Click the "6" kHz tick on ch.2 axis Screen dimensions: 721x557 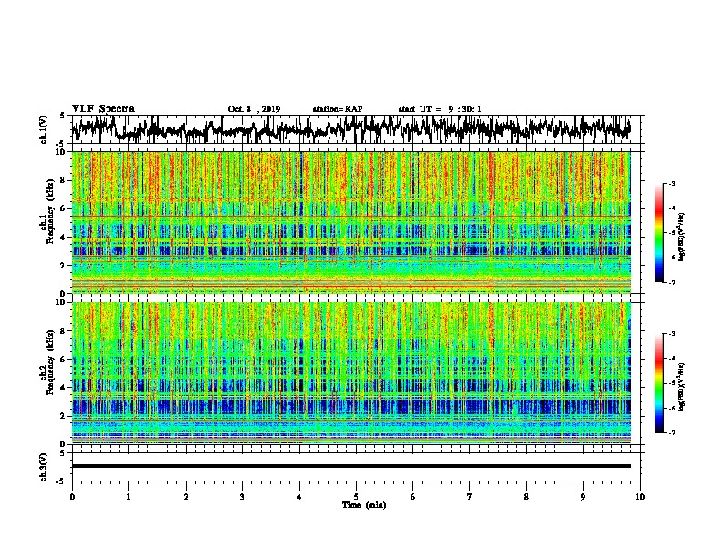[63, 360]
